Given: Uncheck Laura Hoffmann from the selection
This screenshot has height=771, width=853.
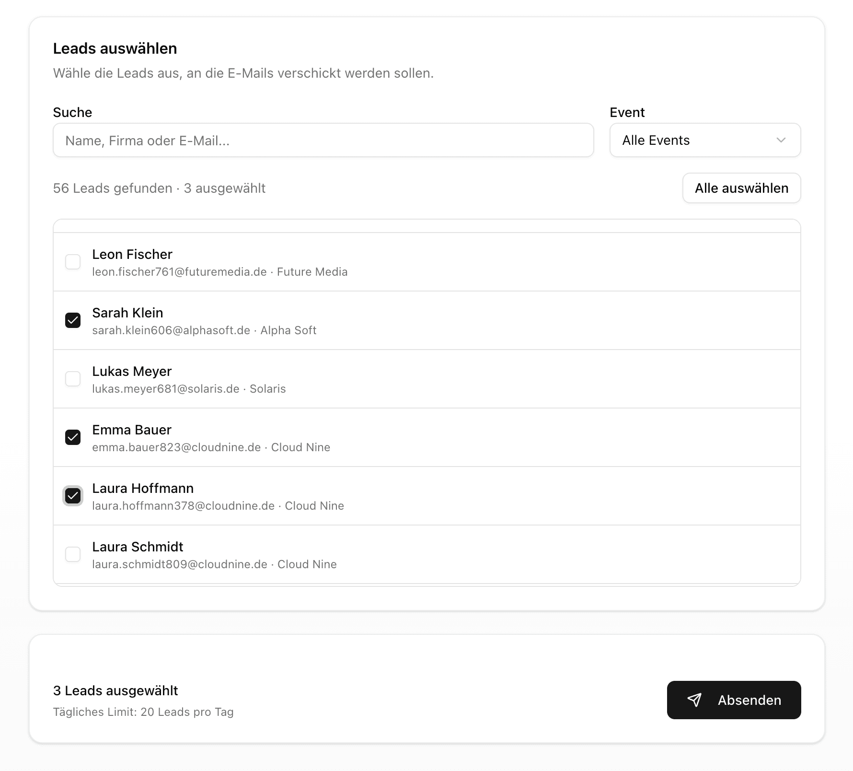Looking at the screenshot, I should pos(73,496).
